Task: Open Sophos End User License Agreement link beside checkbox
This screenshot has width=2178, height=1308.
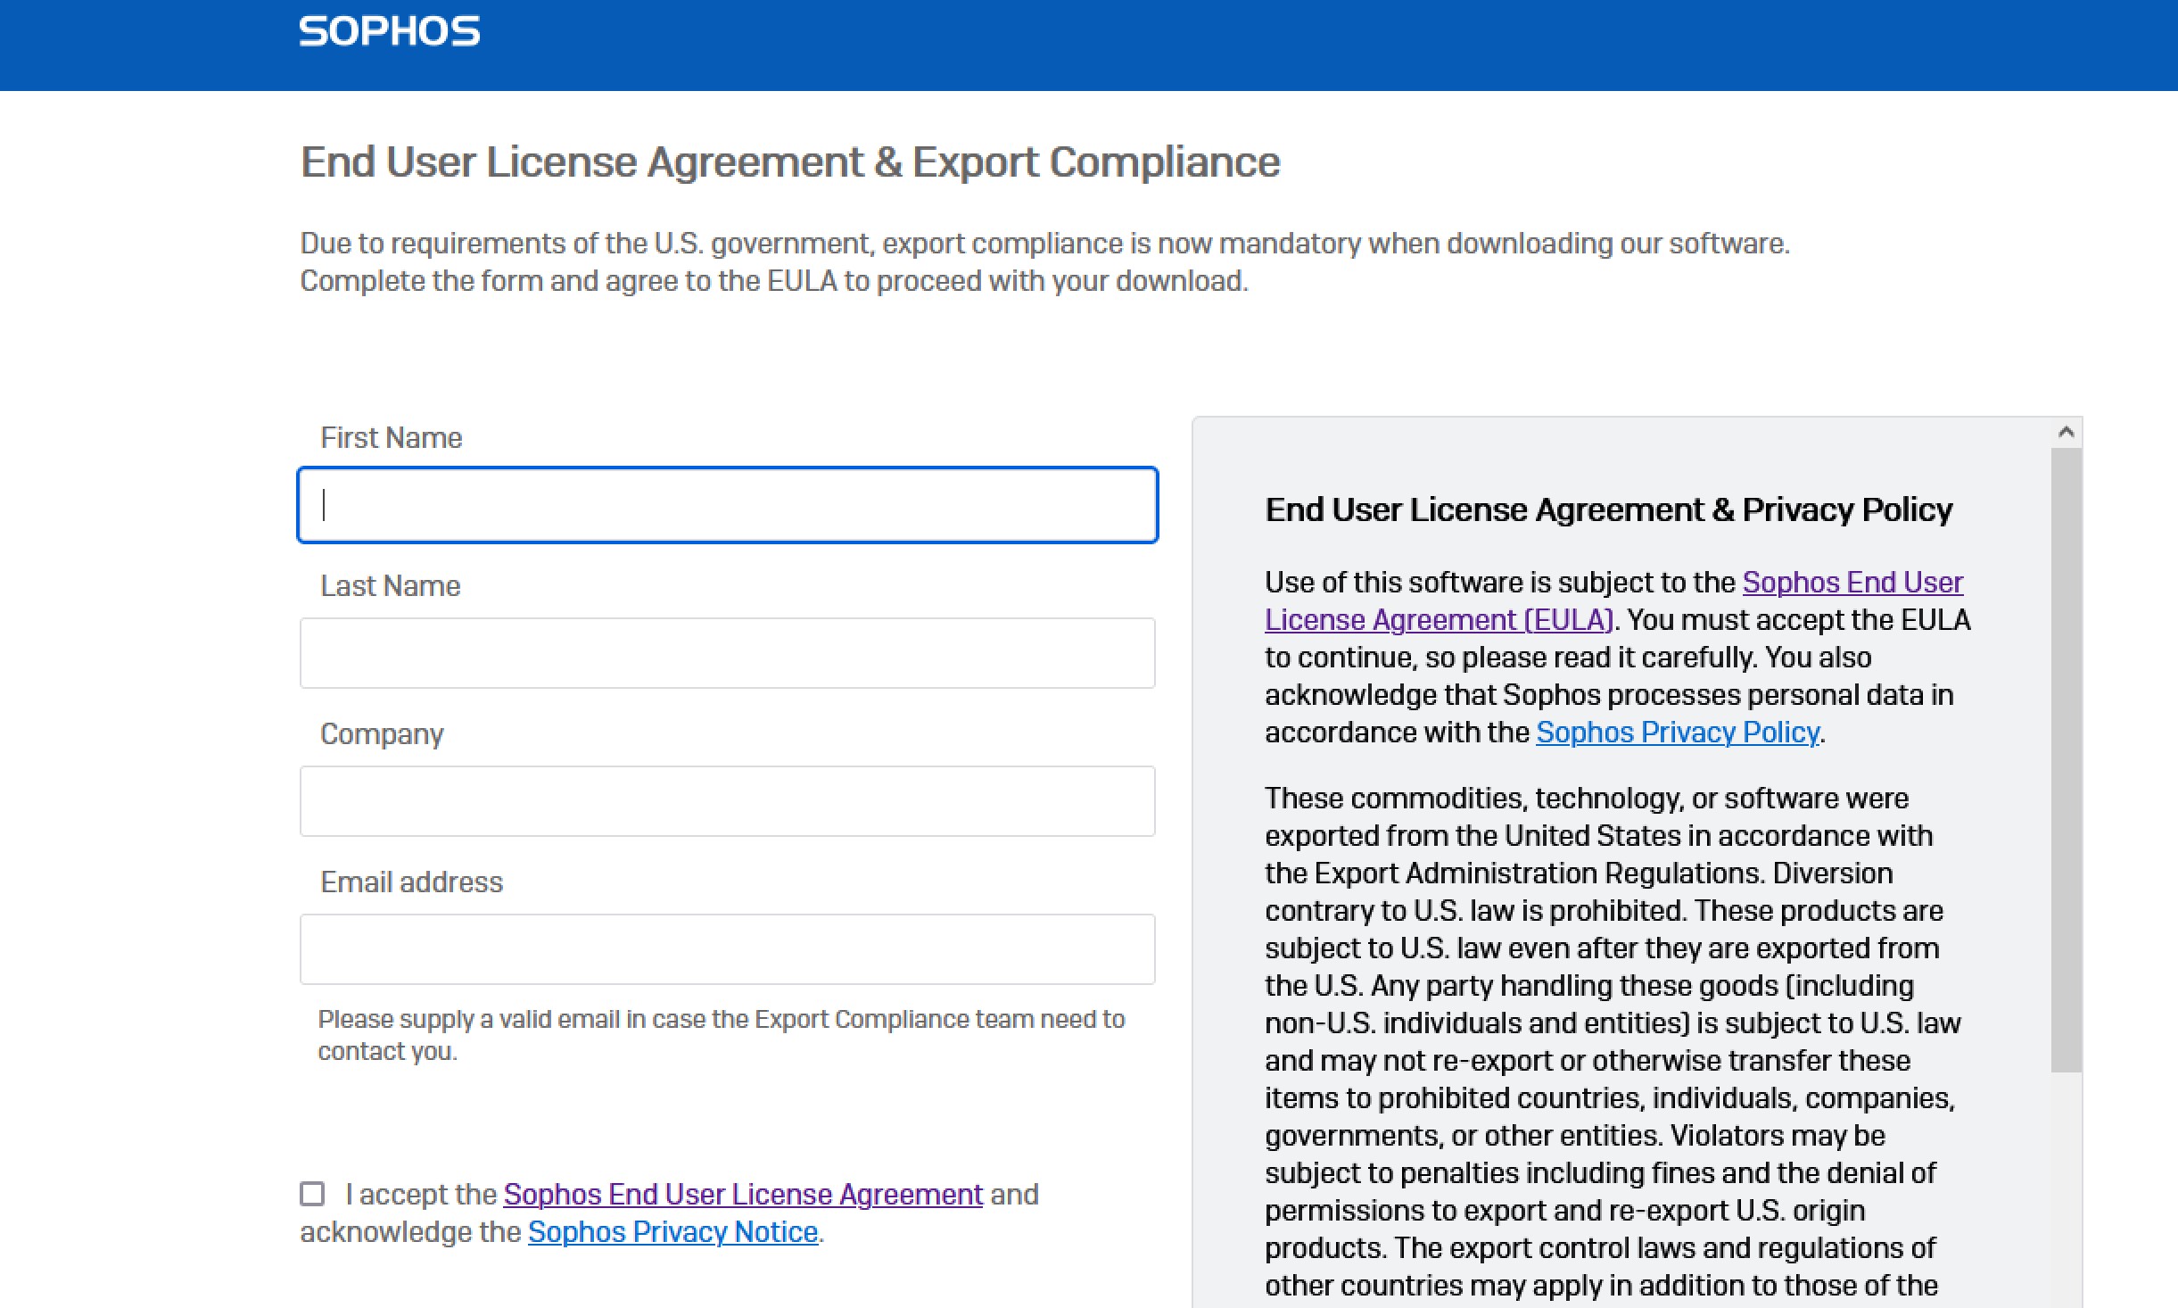Action: point(743,1194)
